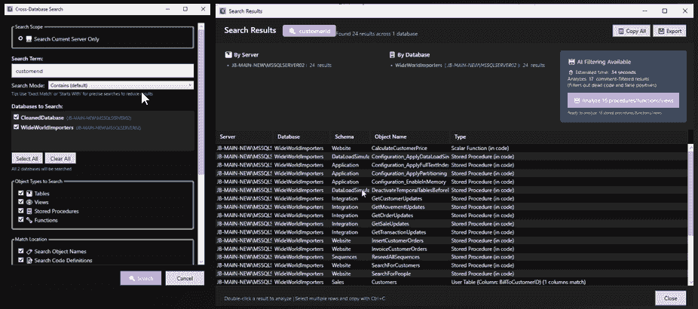Viewport: 698px width, 309px height.
Task: Toggle the Stored Procedures checkbox
Action: [x=20, y=212]
